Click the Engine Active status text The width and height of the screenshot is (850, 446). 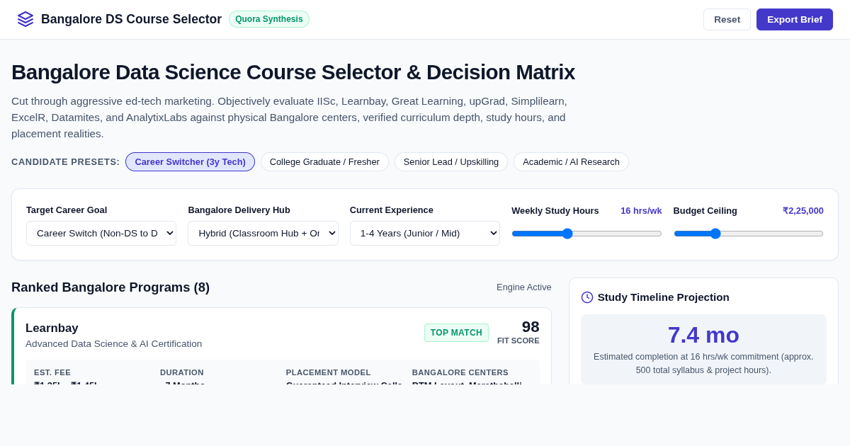[x=524, y=287]
